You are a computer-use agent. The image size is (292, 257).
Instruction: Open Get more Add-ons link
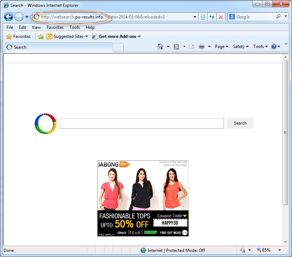[116, 36]
